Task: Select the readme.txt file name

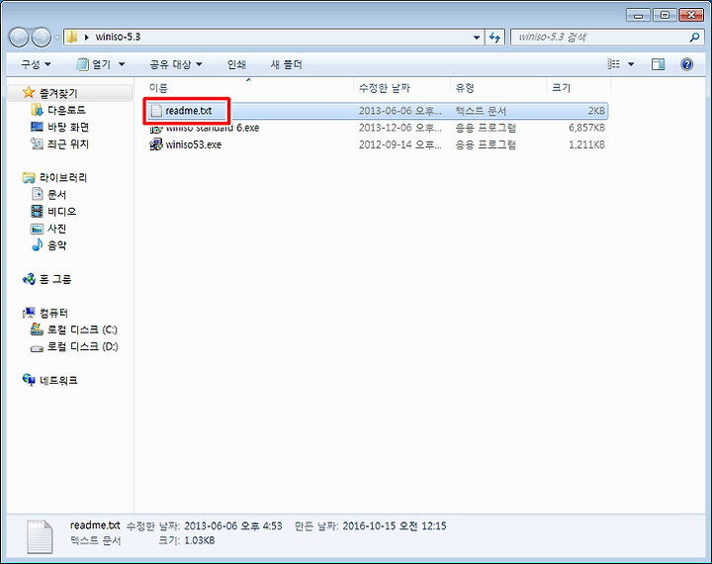Action: point(189,111)
